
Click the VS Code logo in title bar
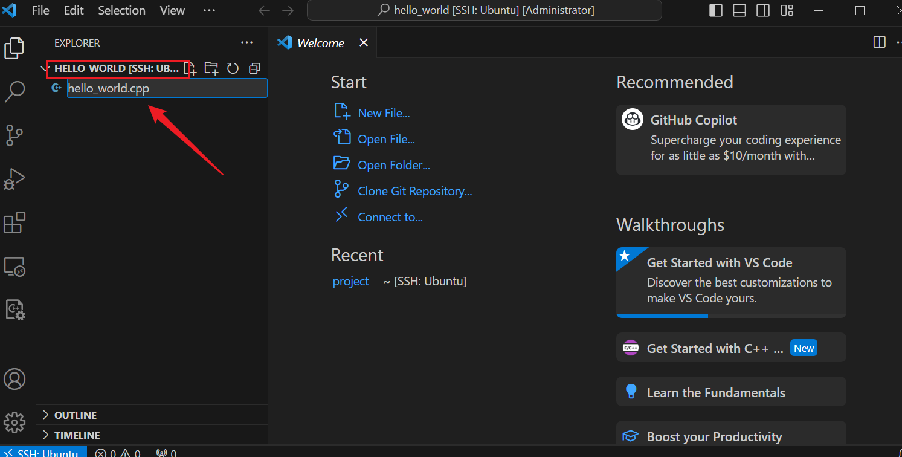(x=10, y=10)
